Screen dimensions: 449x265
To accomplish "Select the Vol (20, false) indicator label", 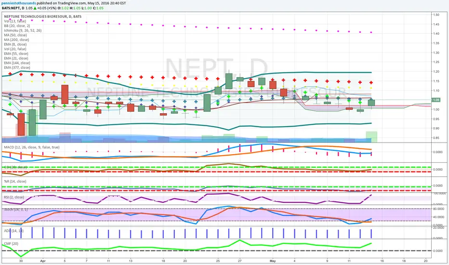I will pyautogui.click(x=15, y=49).
